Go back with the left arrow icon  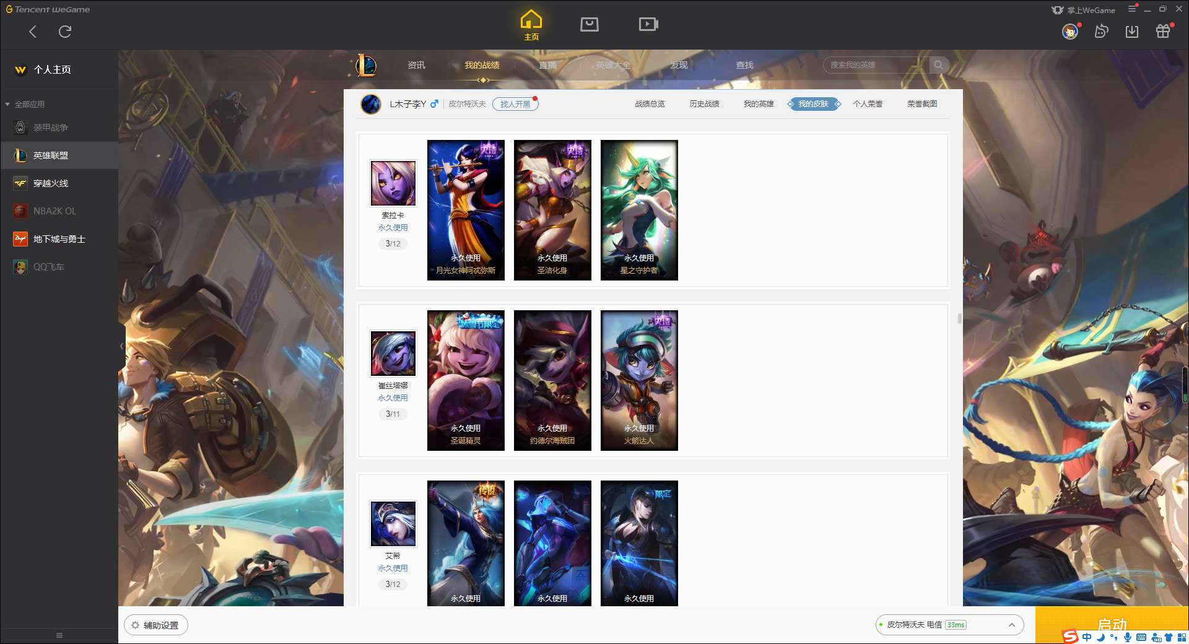(x=33, y=32)
